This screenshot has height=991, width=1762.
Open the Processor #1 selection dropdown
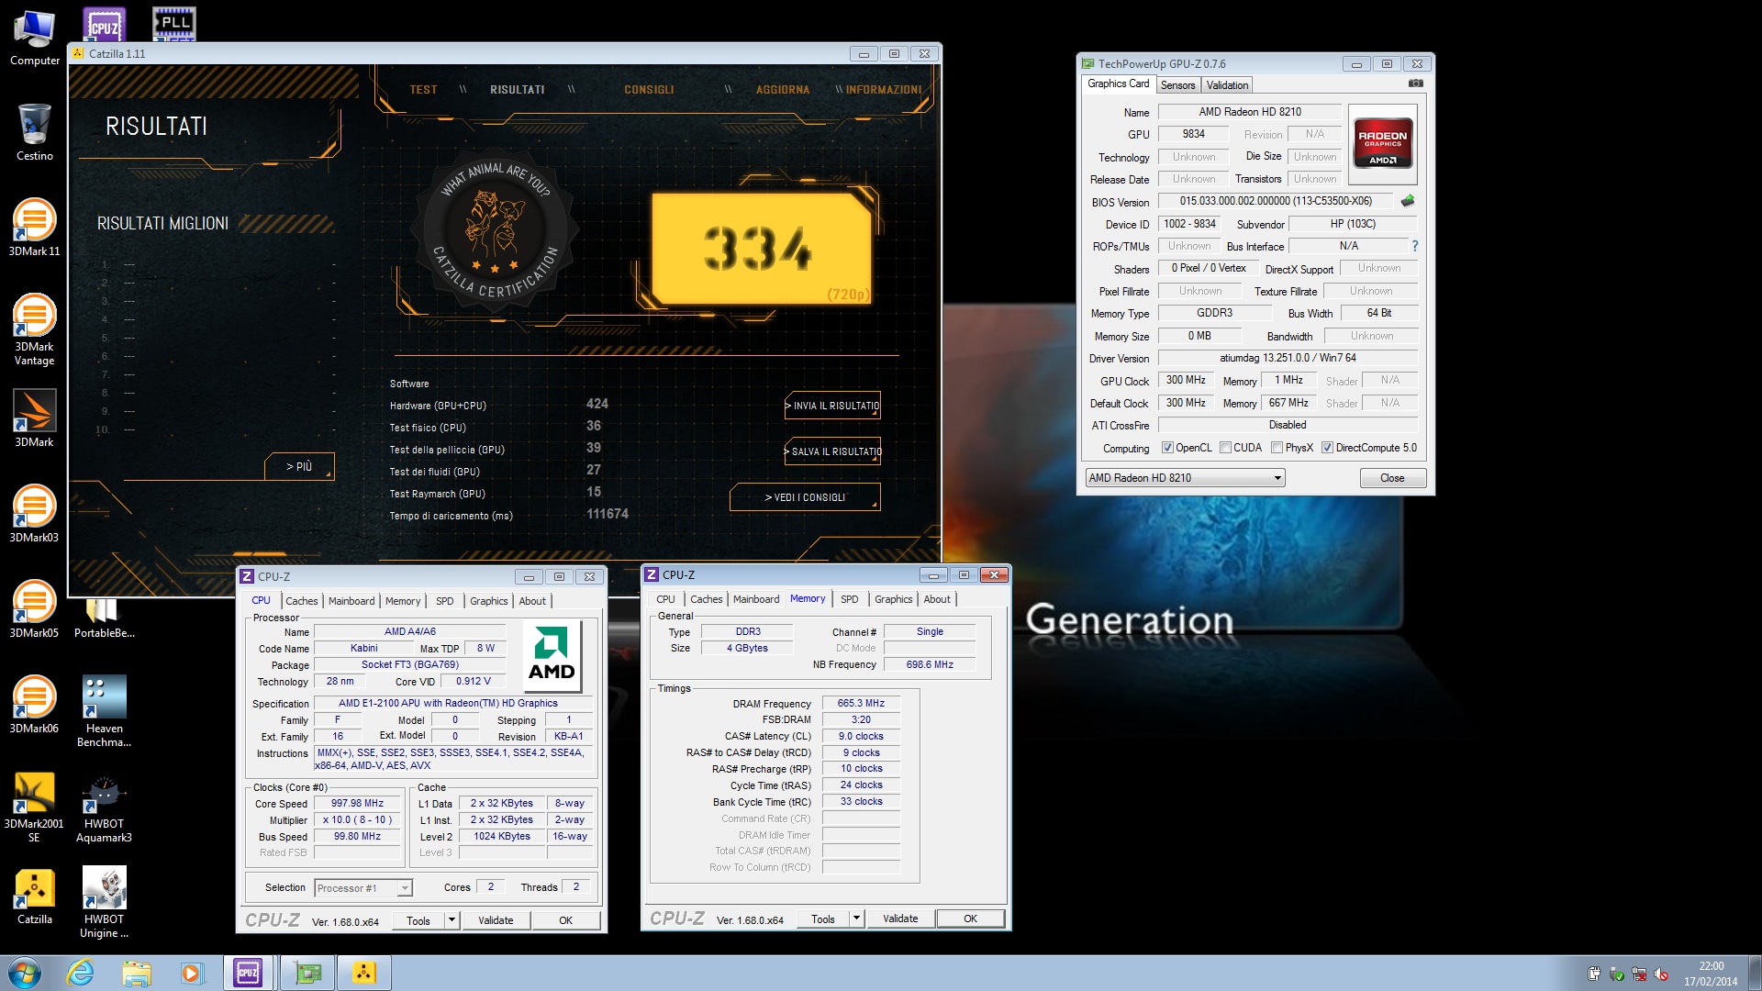coord(363,888)
